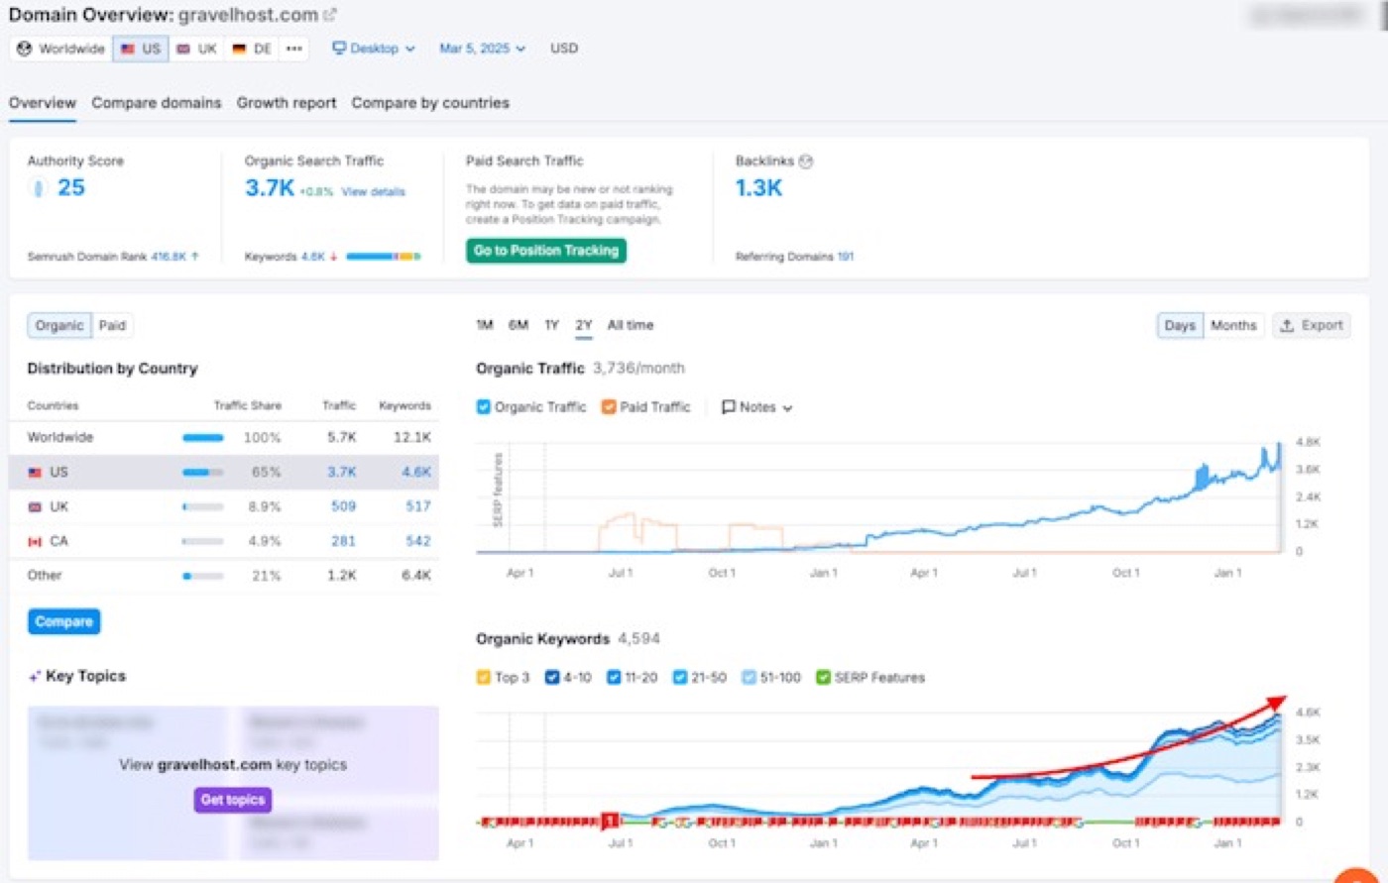Click the Backlinks info globe icon
The width and height of the screenshot is (1388, 883).
pyautogui.click(x=806, y=162)
